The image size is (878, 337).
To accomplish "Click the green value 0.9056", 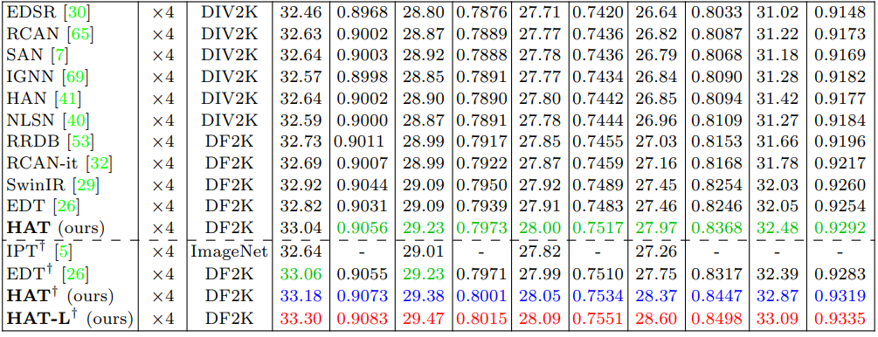I will [x=362, y=228].
